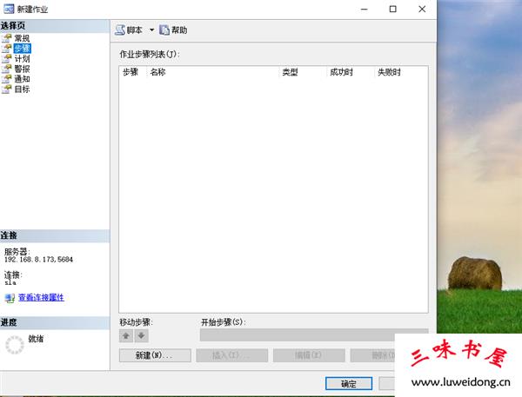The height and width of the screenshot is (397, 522).
Task: Open the 计划 page in sidebar
Action: tap(21, 59)
